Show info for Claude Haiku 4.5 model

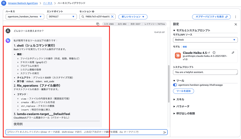tap(214, 53)
